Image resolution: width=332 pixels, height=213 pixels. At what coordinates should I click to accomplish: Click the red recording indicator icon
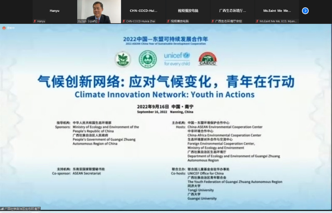[4, 28]
